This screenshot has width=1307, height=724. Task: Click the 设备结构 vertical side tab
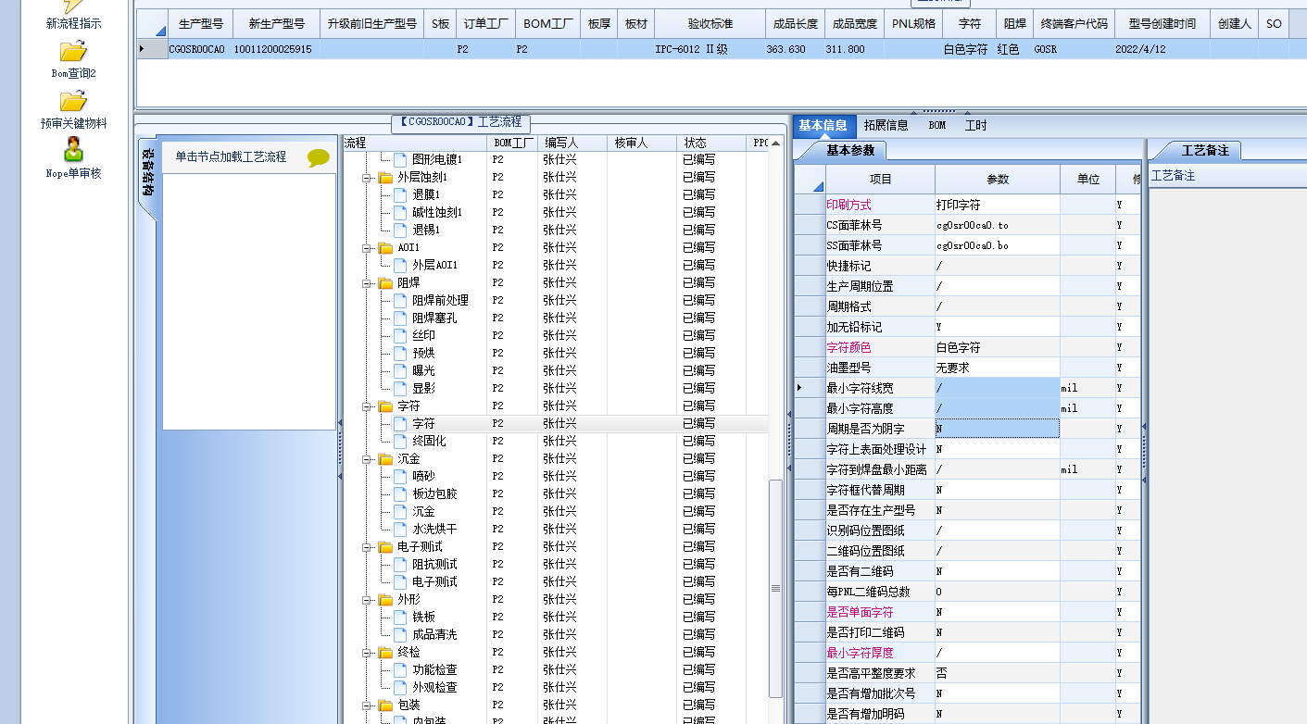[147, 175]
